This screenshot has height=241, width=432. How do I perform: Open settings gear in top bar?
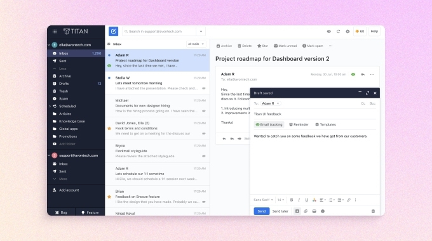pos(348,31)
